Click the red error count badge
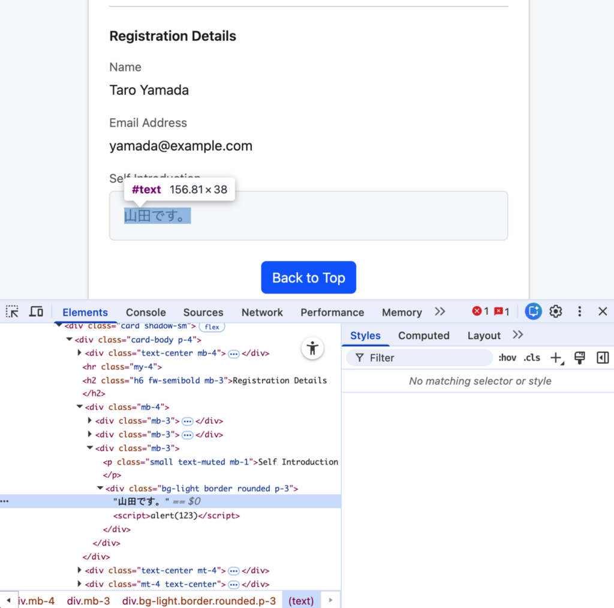Screen dimensions: 614x608 480,312
